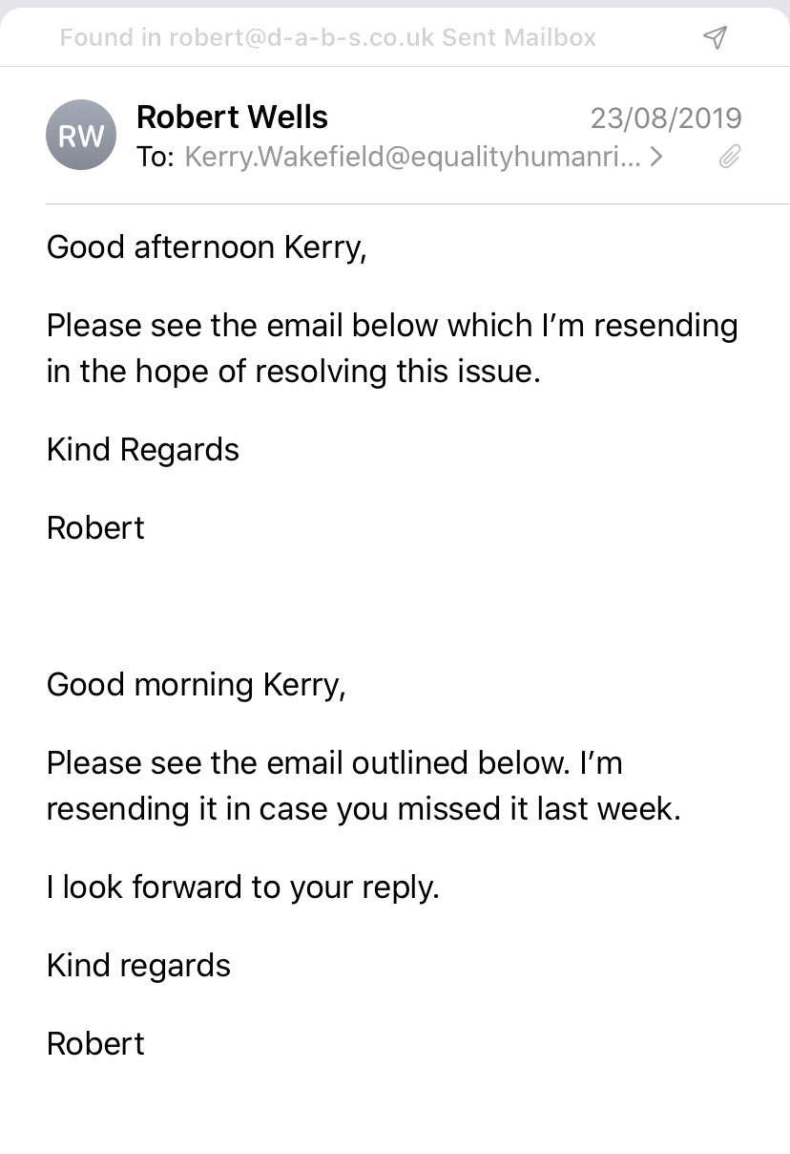Click "Please see the email below which" line

click(x=392, y=326)
